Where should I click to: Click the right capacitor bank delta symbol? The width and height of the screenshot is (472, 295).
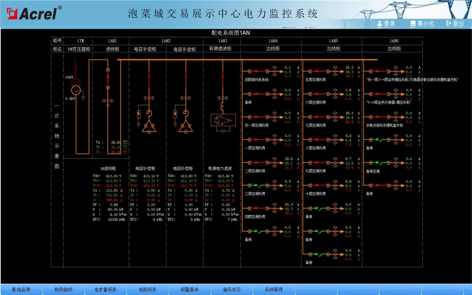(x=186, y=127)
